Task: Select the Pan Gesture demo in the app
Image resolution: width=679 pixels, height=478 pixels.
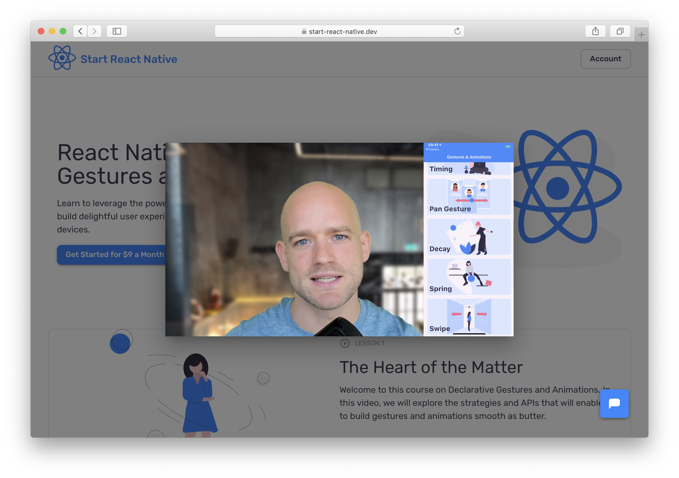Action: point(469,196)
